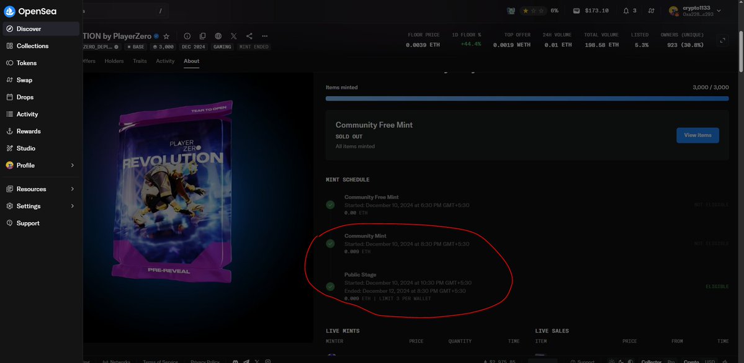This screenshot has width=744, height=363.
Task: Click the 0.0039 ETH floor price
Action: point(423,45)
